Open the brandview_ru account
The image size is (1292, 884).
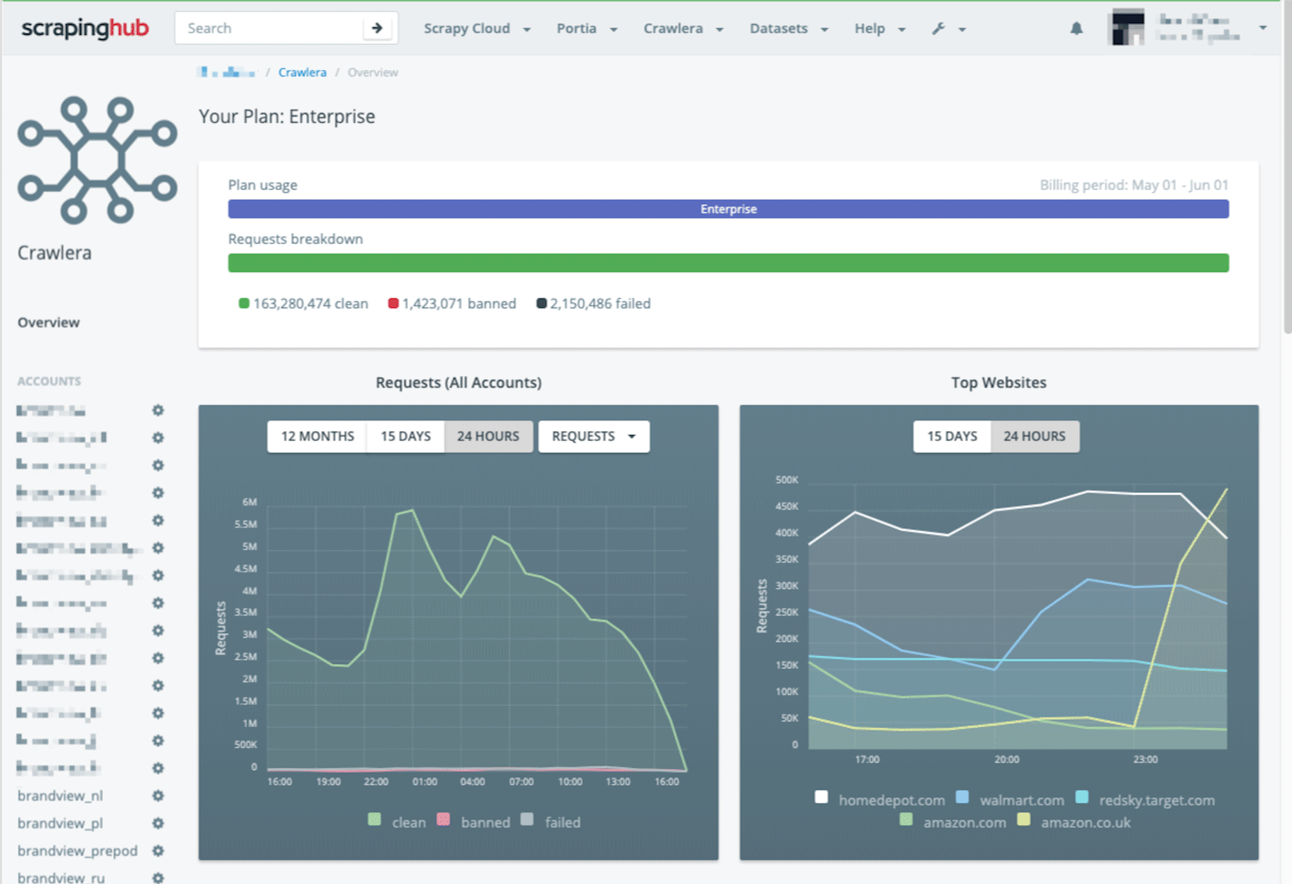pos(61,878)
